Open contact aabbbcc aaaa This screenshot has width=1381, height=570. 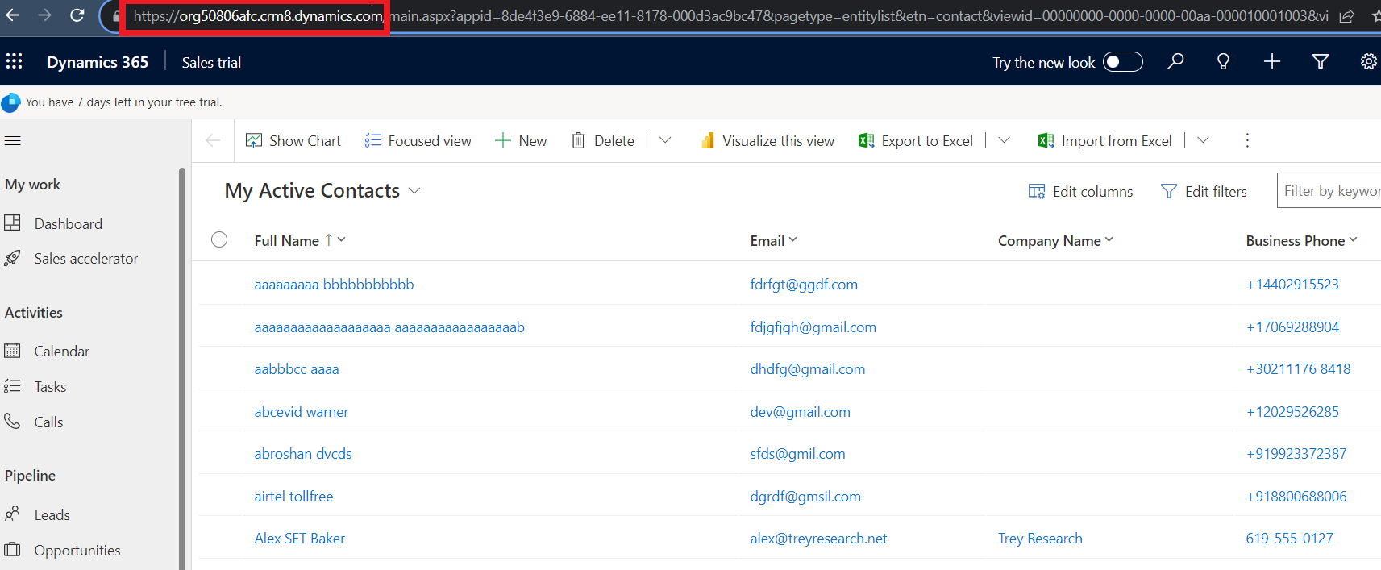297,368
